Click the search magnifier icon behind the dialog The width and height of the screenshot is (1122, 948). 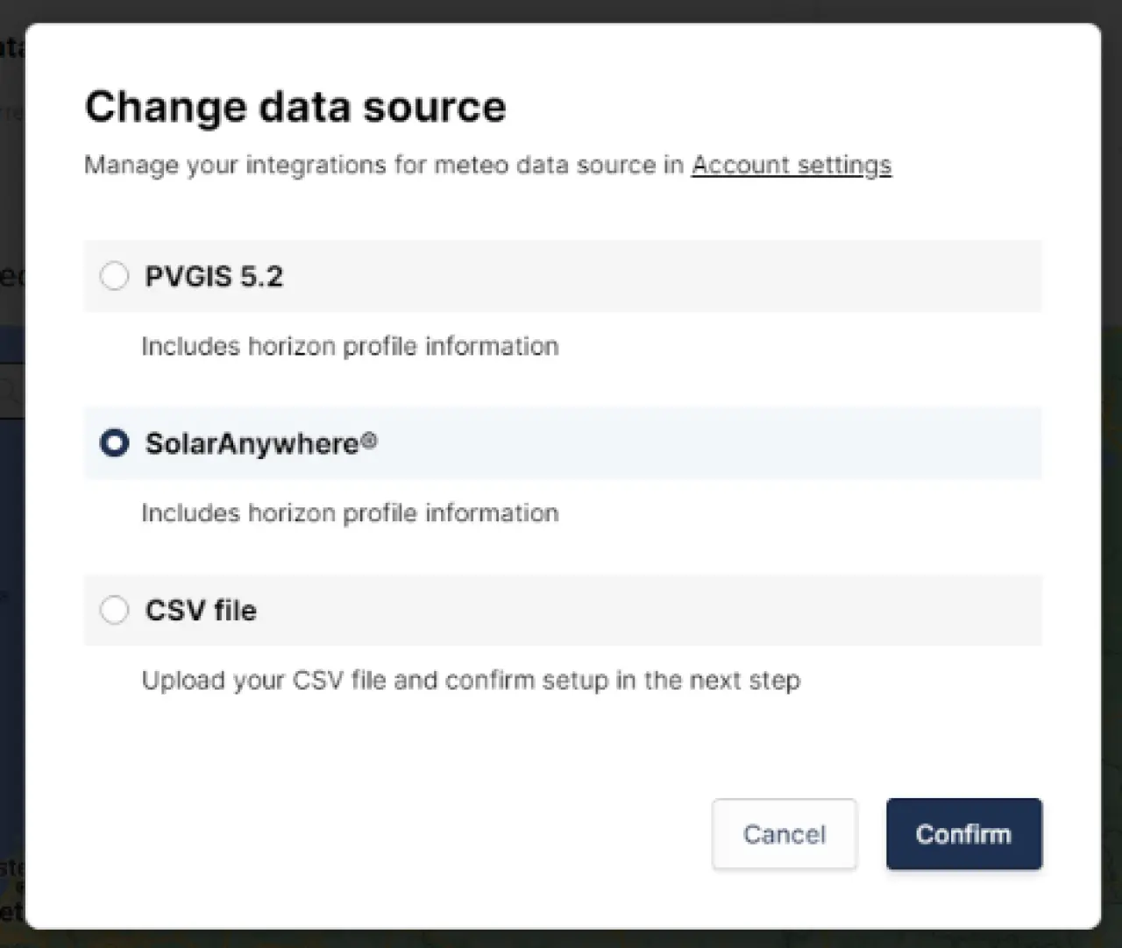click(9, 390)
